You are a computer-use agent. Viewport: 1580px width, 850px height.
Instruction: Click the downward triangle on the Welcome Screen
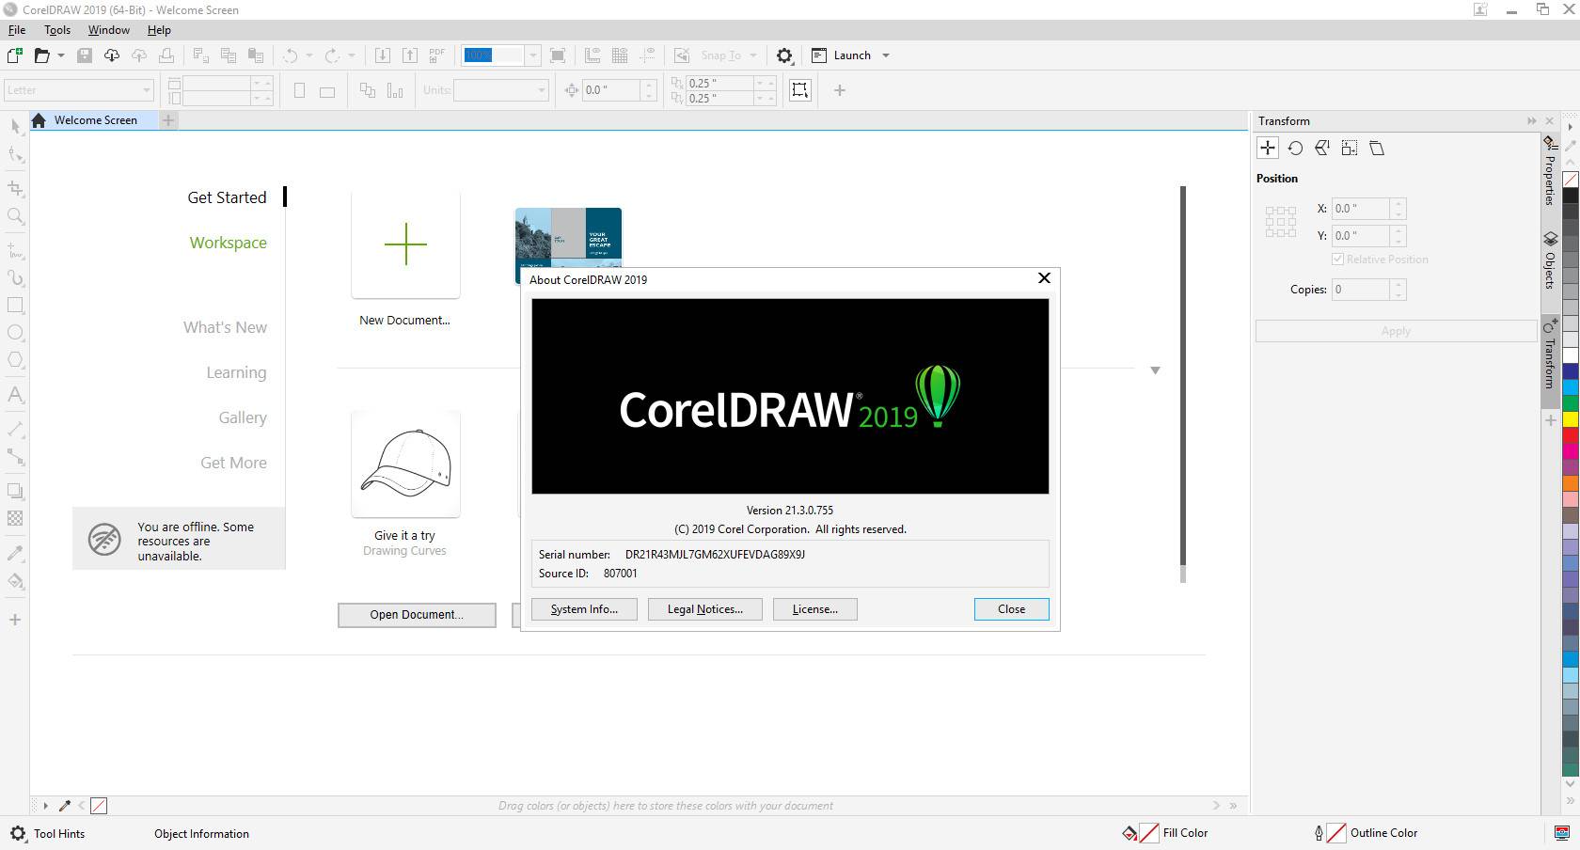coord(1155,370)
